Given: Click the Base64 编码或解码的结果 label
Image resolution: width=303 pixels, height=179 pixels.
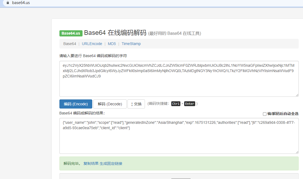Looking at the screenshot, I should [x=82, y=113].
